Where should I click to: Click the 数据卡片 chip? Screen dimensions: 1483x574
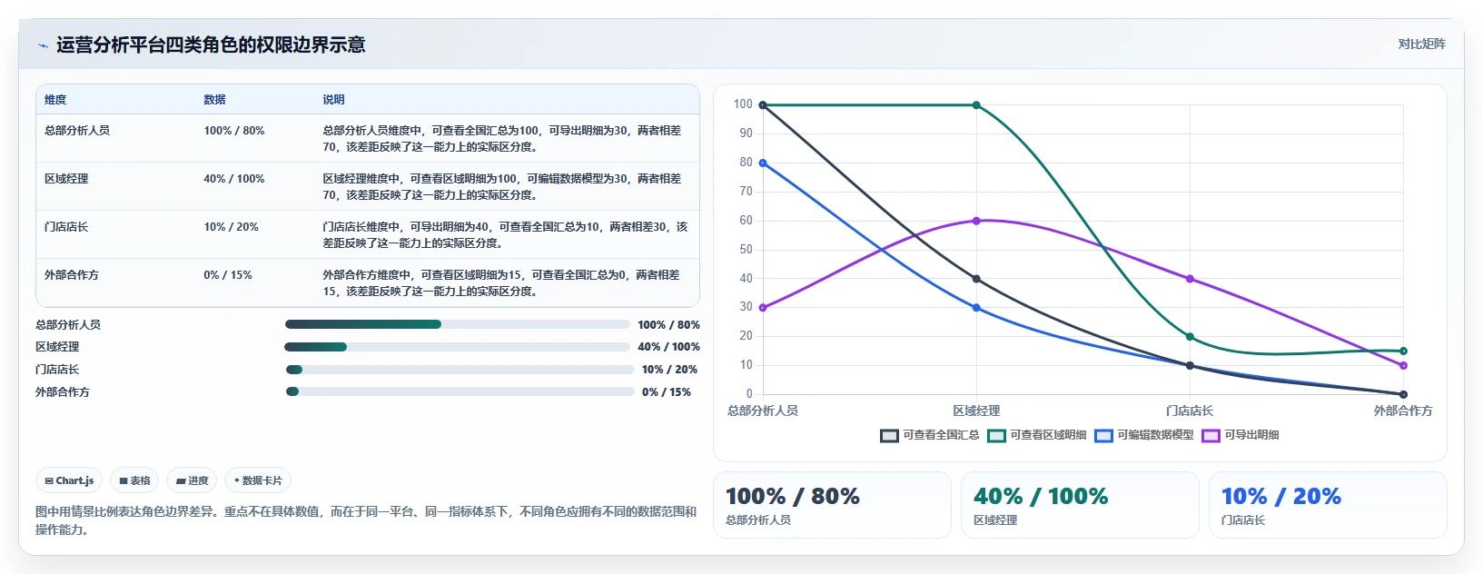258,480
